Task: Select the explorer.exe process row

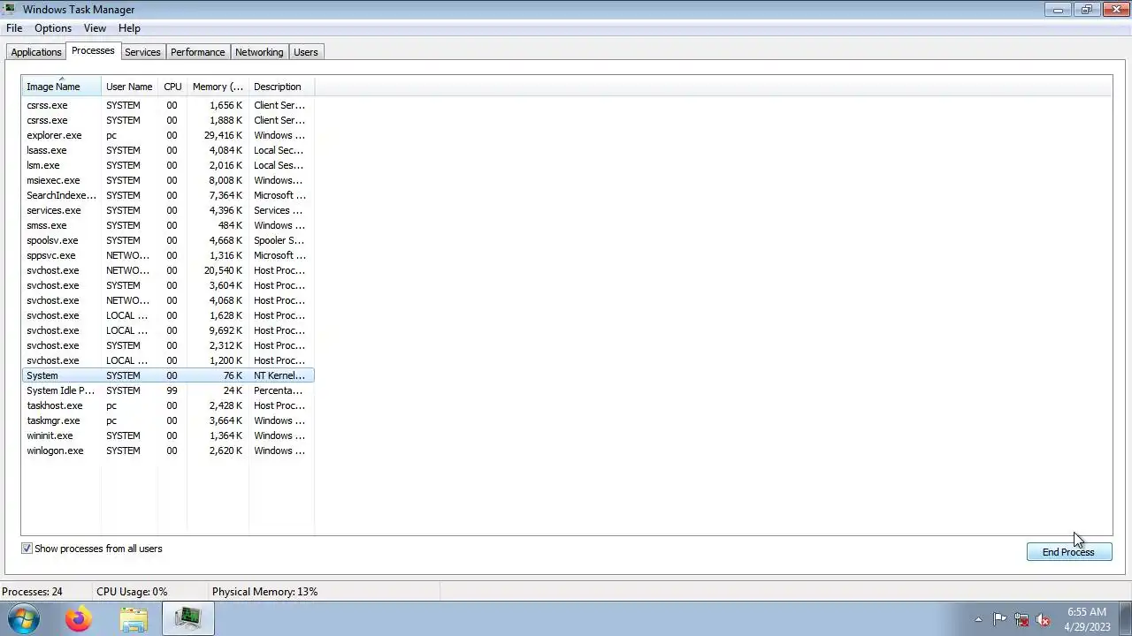Action: pyautogui.click(x=168, y=135)
